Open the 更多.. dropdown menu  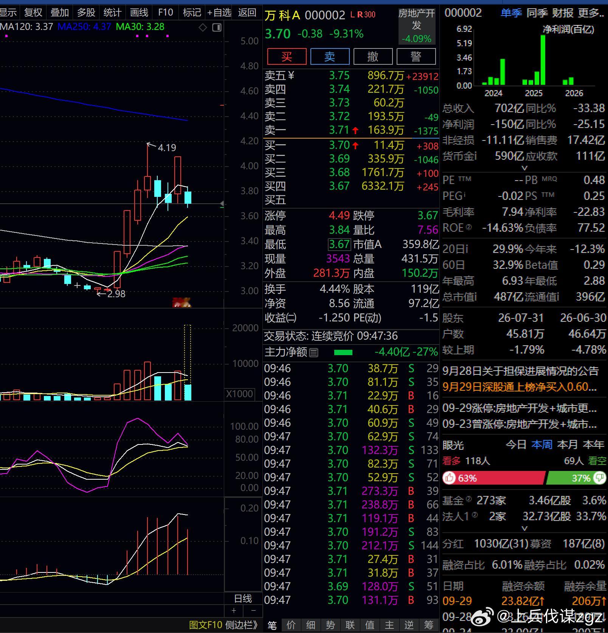click(591, 13)
